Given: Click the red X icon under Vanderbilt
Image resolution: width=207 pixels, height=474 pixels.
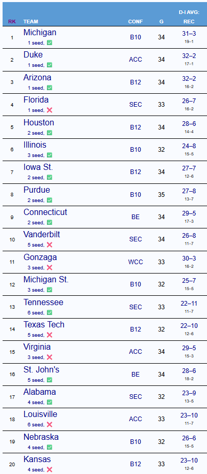Looking at the screenshot, I should (50, 245).
